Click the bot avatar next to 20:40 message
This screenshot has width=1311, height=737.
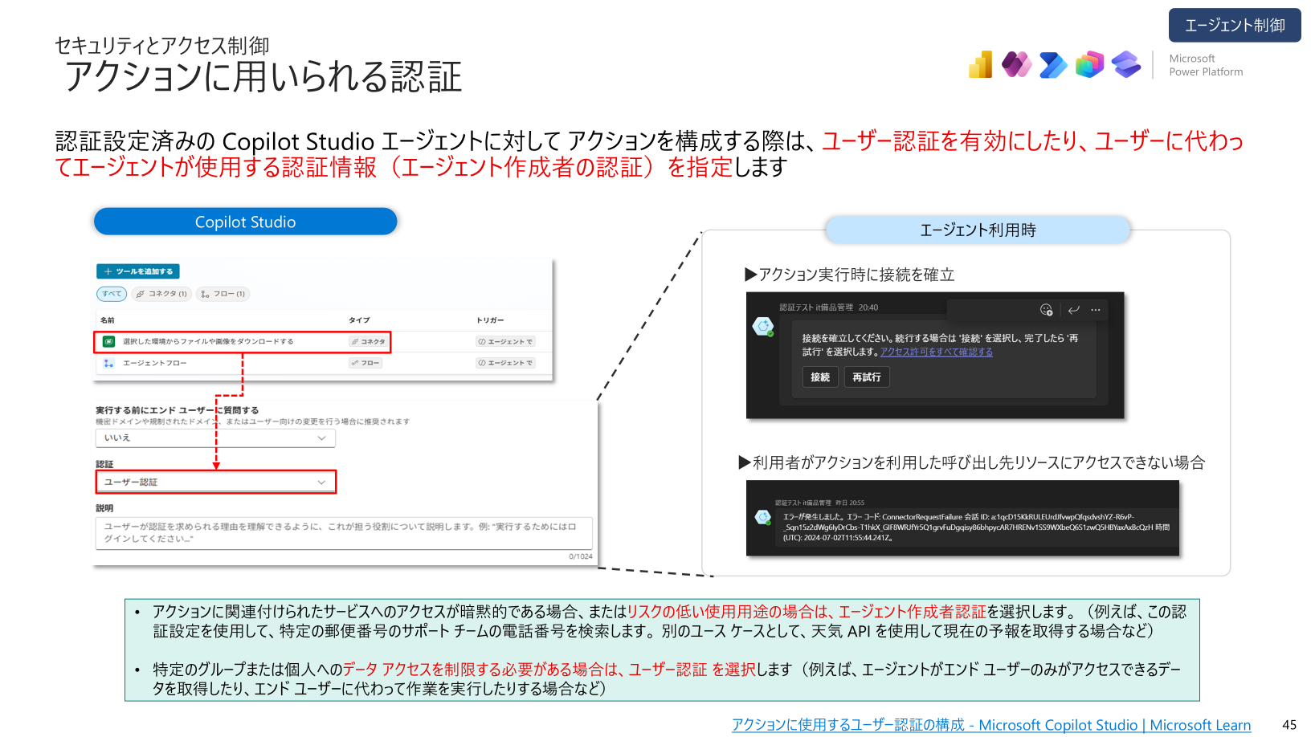click(x=762, y=327)
